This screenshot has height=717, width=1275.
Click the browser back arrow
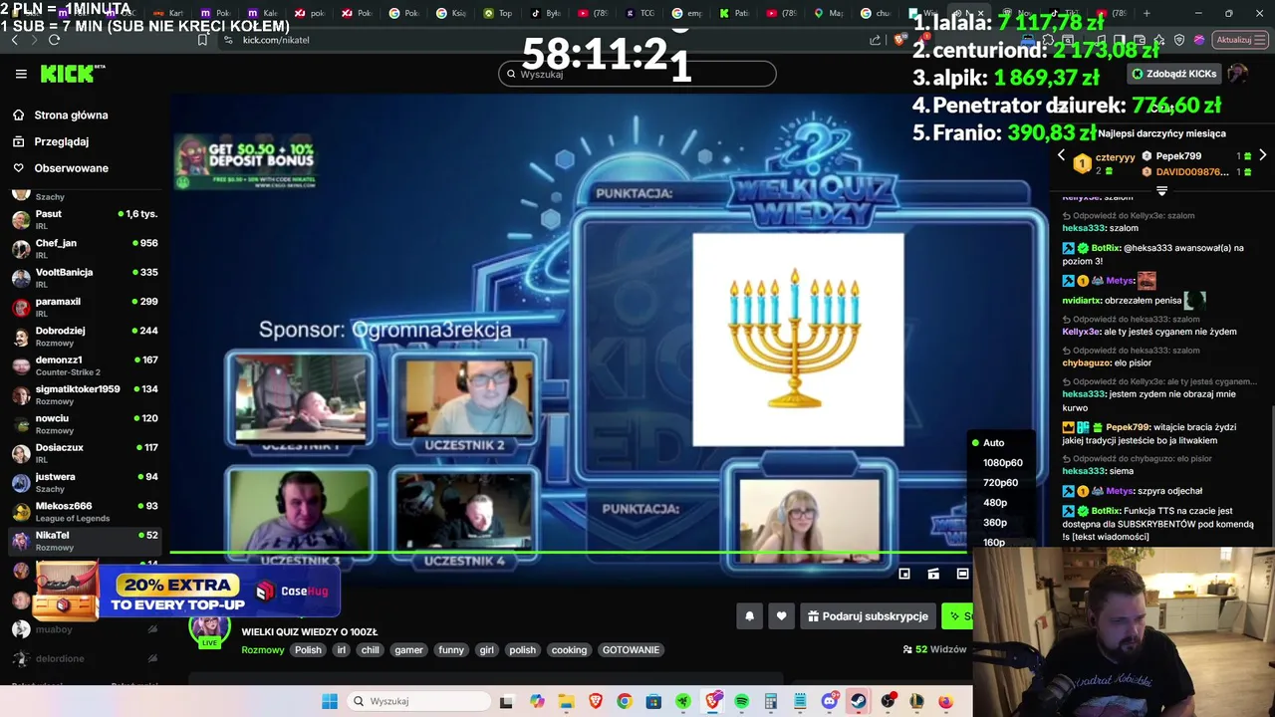coord(14,40)
